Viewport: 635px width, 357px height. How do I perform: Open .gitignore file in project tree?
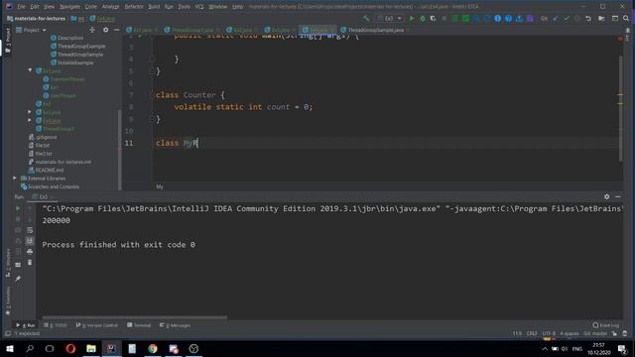[x=47, y=137]
